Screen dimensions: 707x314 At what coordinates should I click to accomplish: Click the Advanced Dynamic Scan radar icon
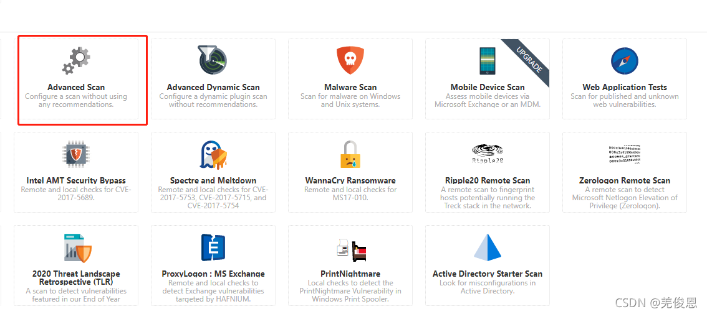tap(213, 60)
